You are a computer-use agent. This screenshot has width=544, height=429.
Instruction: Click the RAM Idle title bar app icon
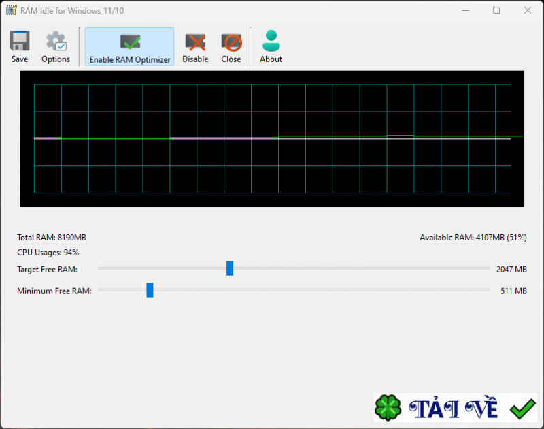11,10
